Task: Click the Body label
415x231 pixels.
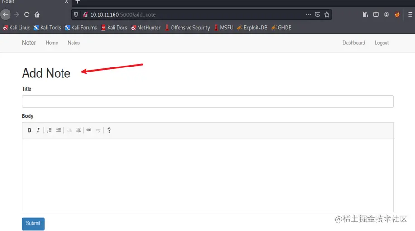Action: [28, 116]
